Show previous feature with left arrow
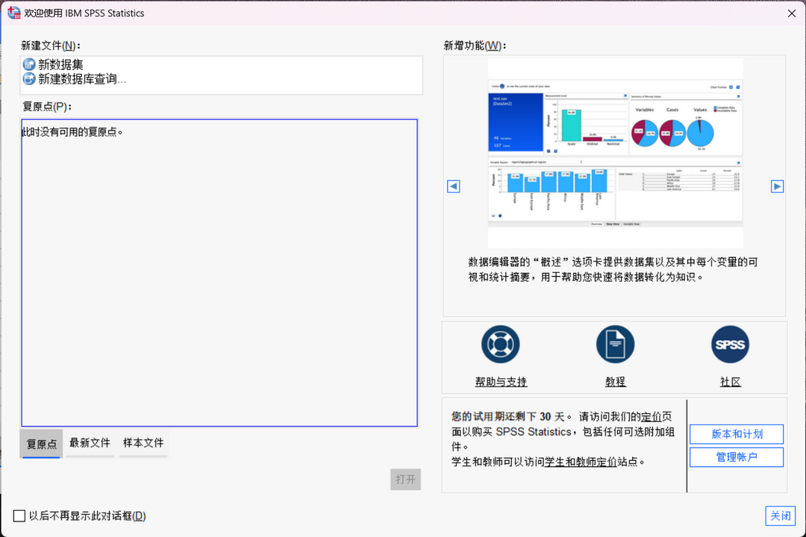 pos(453,186)
